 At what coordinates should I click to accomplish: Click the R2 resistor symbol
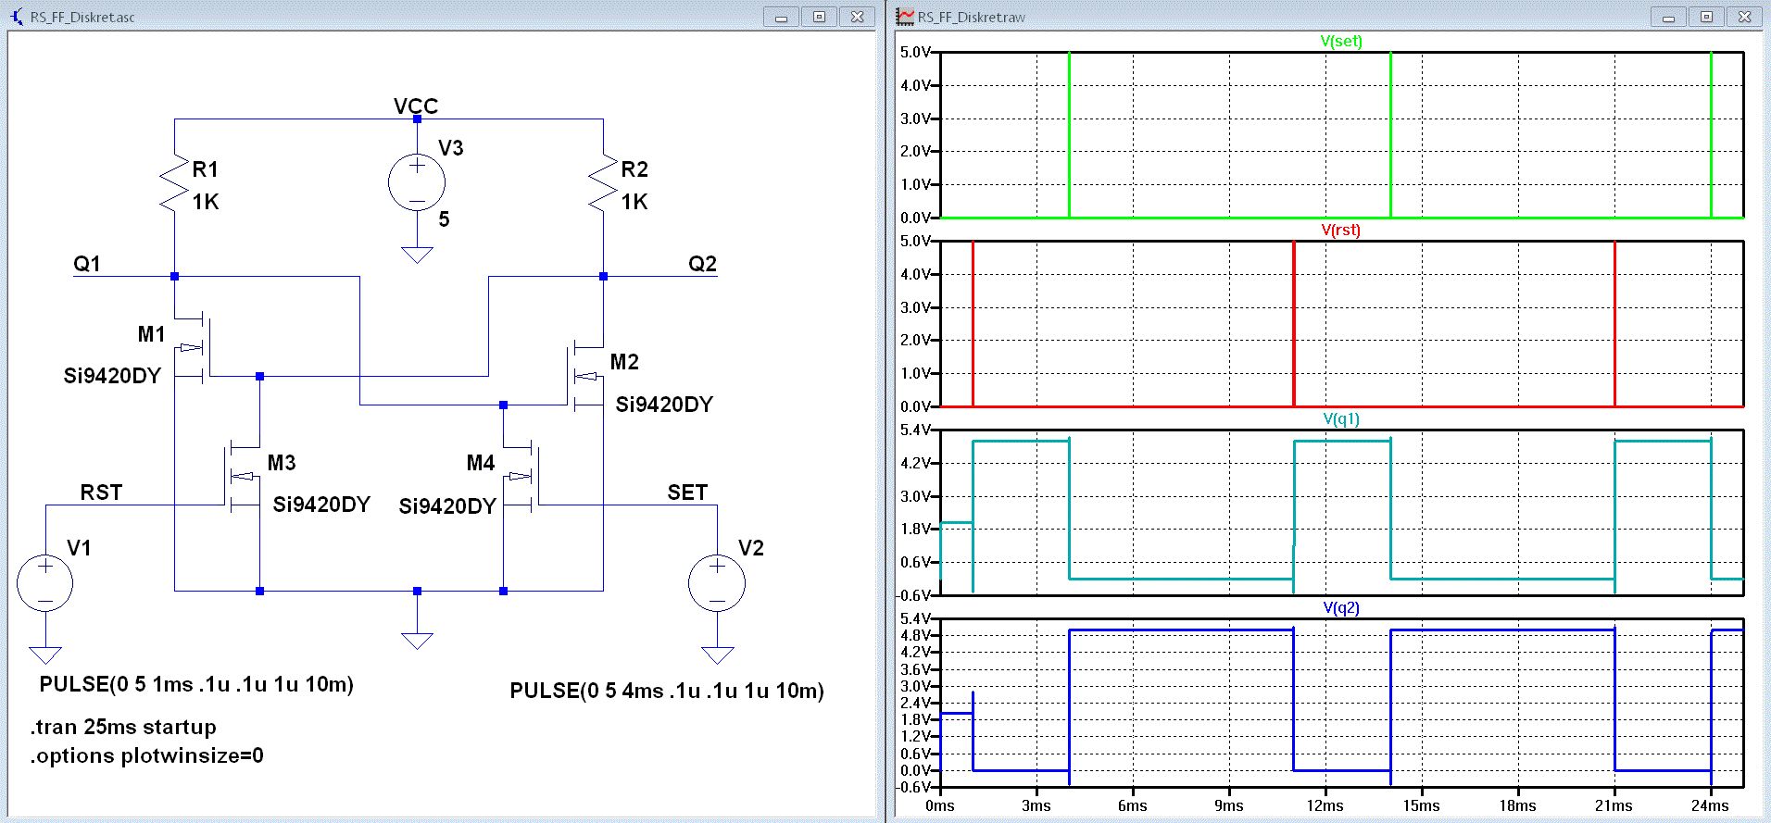(x=603, y=183)
